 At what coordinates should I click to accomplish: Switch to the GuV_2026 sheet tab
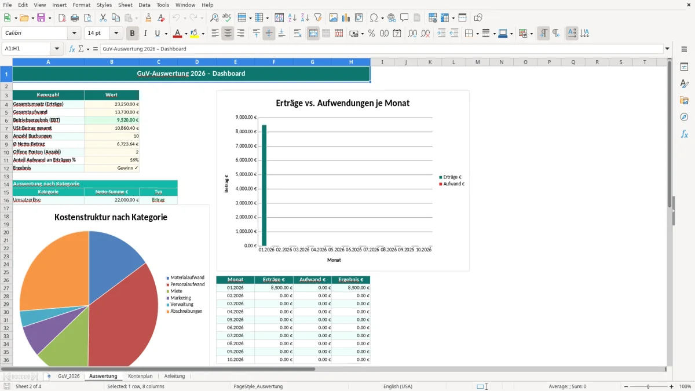[68, 376]
